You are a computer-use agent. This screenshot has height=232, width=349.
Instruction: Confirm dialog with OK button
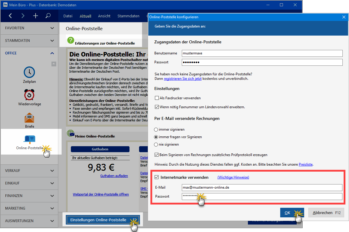(x=292, y=213)
